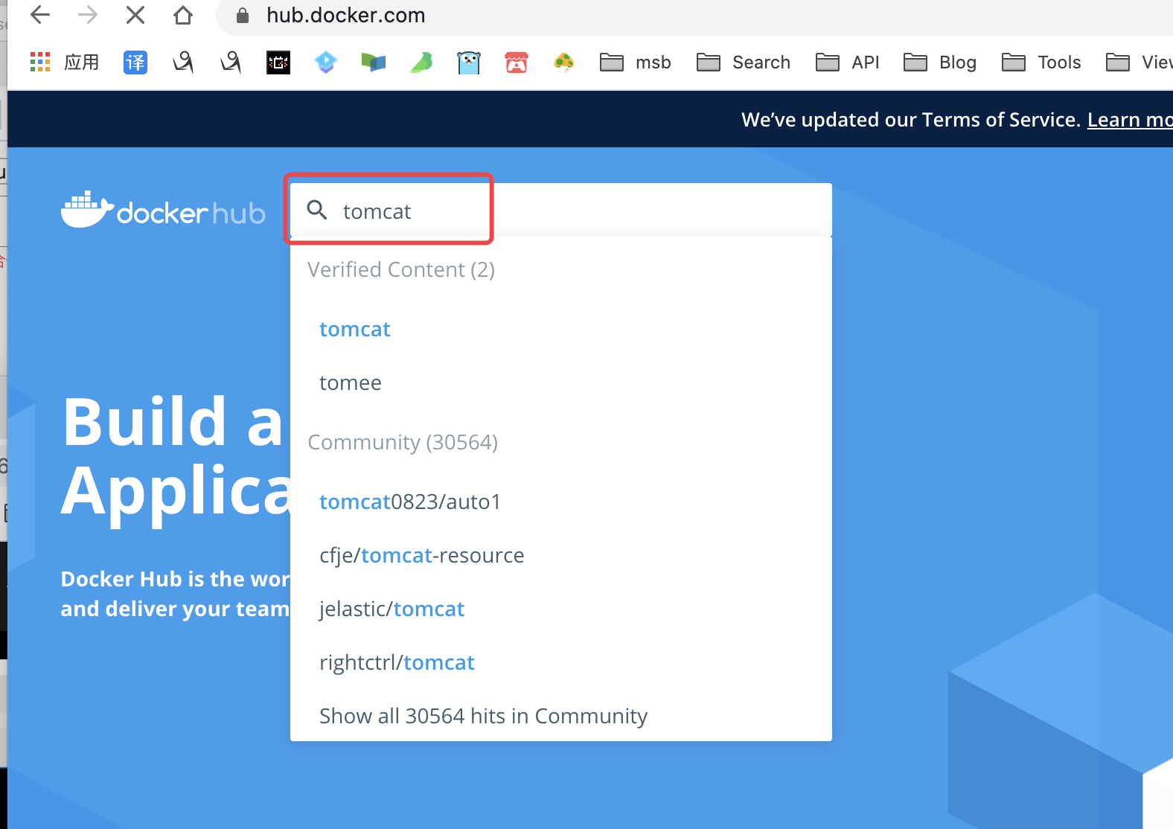Open the API bookmarks folder
Image resolution: width=1173 pixels, height=829 pixels.
(848, 63)
